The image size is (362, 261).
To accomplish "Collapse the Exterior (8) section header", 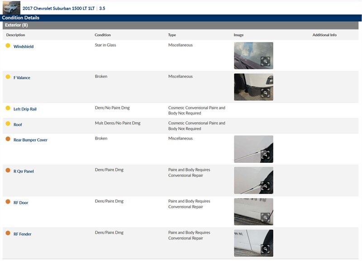I will 16,25.
